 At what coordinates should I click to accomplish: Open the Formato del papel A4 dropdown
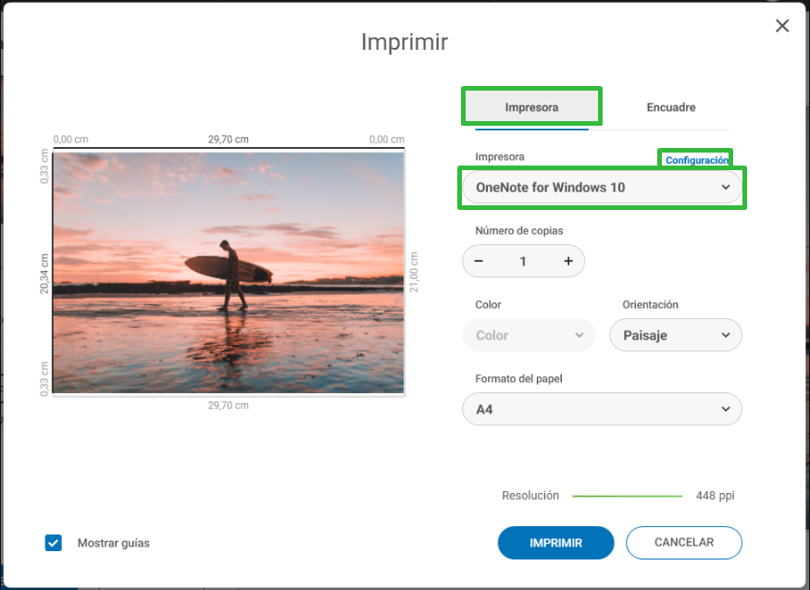[602, 409]
